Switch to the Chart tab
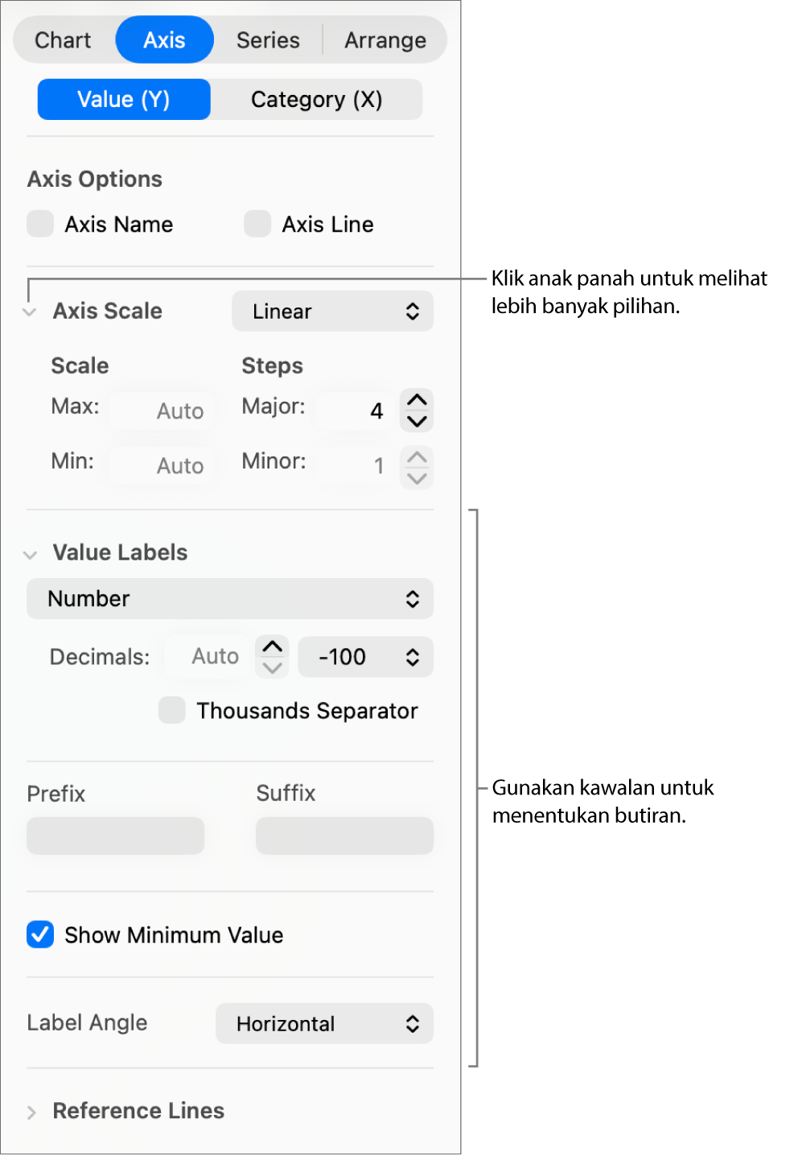 coord(63,40)
